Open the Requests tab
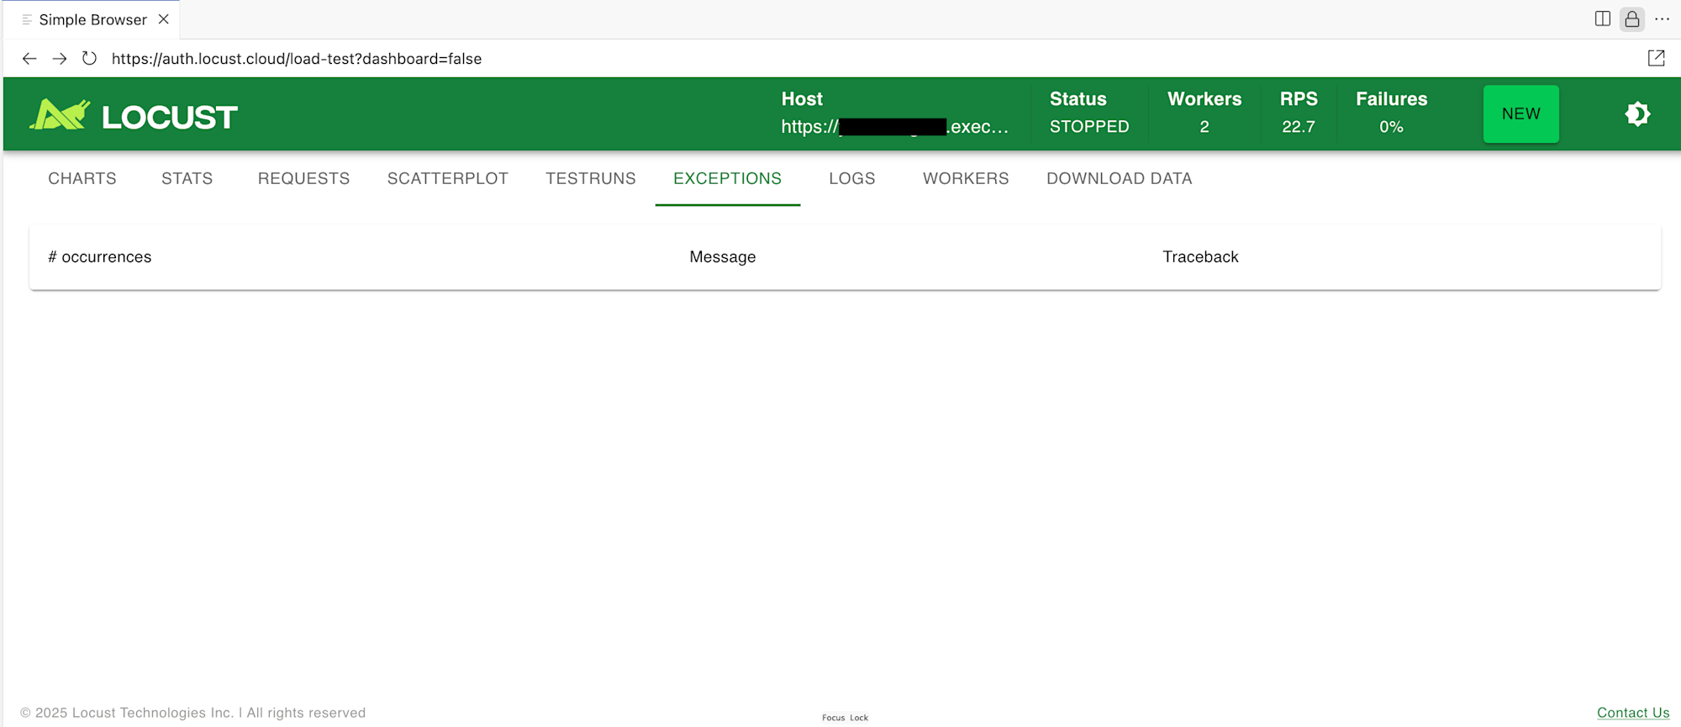The width and height of the screenshot is (1681, 727). [303, 178]
